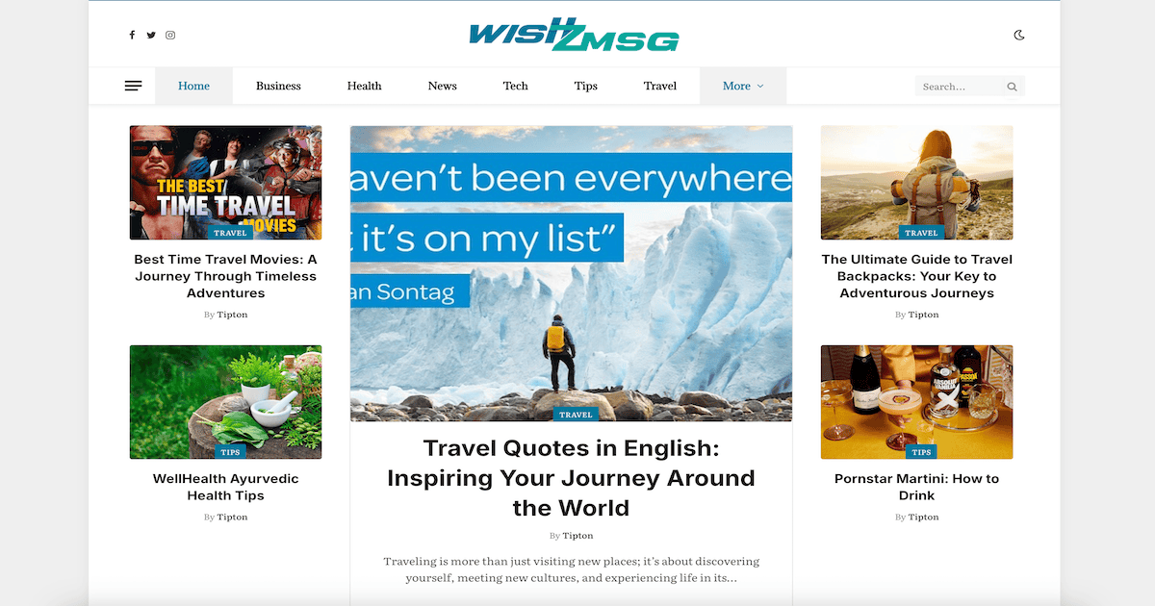The width and height of the screenshot is (1155, 606).
Task: Open Ultimate Guide to Travel Backpacks
Action: 916,276
